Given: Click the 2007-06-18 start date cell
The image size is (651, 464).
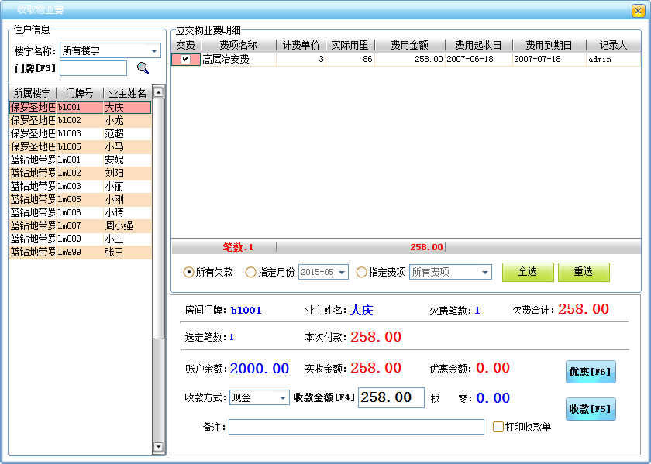Looking at the screenshot, I should pos(479,60).
